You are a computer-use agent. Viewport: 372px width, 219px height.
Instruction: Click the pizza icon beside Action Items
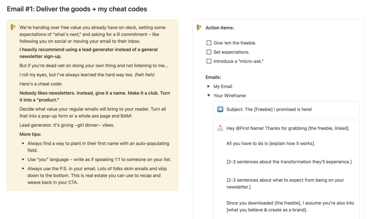[199, 27]
